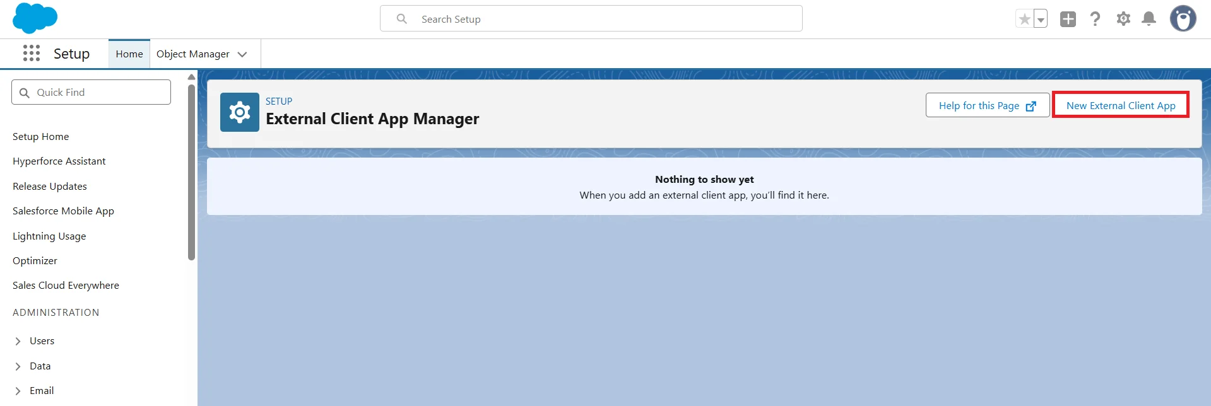The image size is (1211, 406).
Task: Focus the Search Setup field
Action: point(591,18)
